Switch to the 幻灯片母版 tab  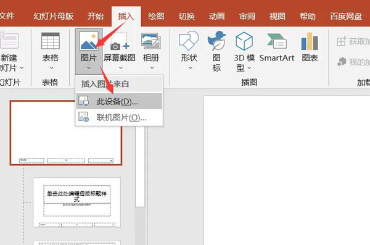click(53, 16)
